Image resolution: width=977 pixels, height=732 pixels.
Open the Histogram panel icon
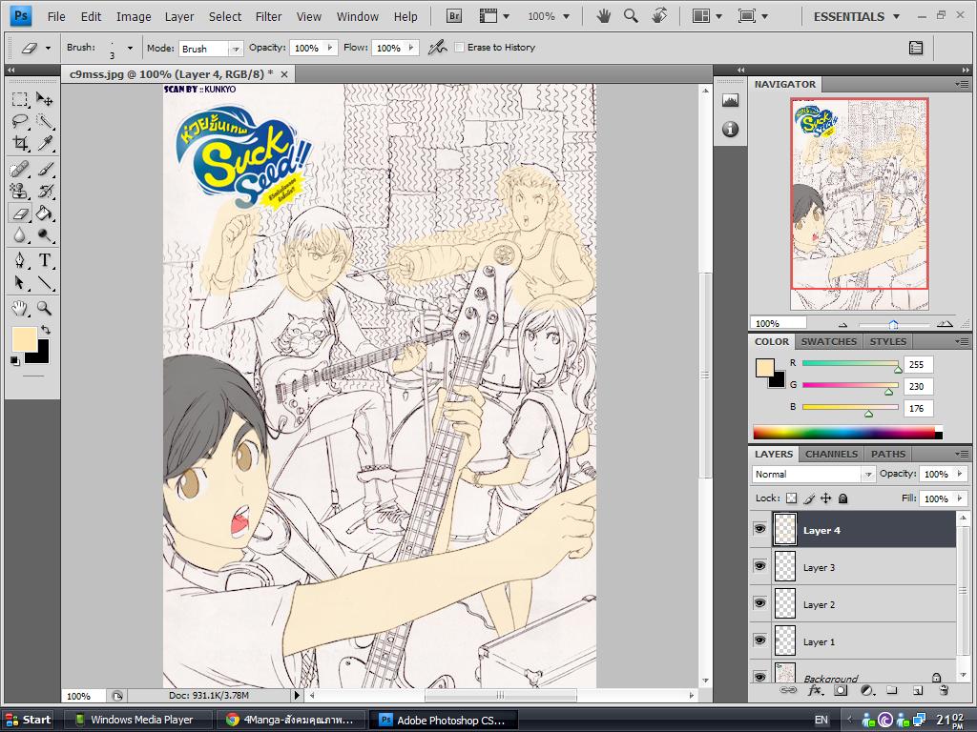pyautogui.click(x=730, y=100)
